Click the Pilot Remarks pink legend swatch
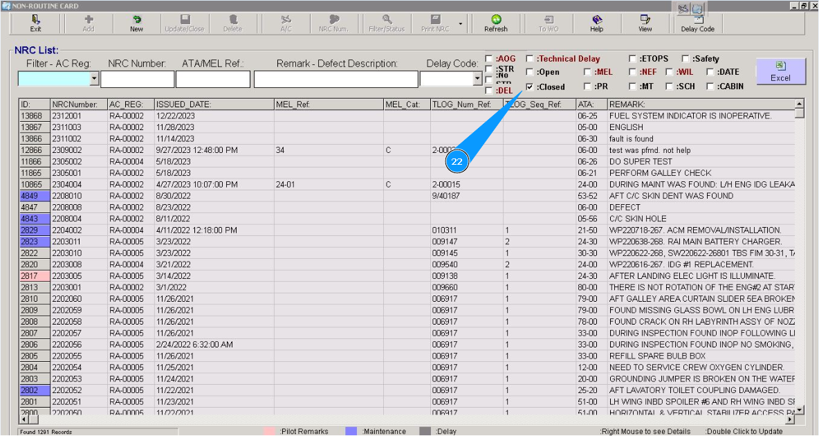This screenshot has height=436, width=819. [x=270, y=431]
